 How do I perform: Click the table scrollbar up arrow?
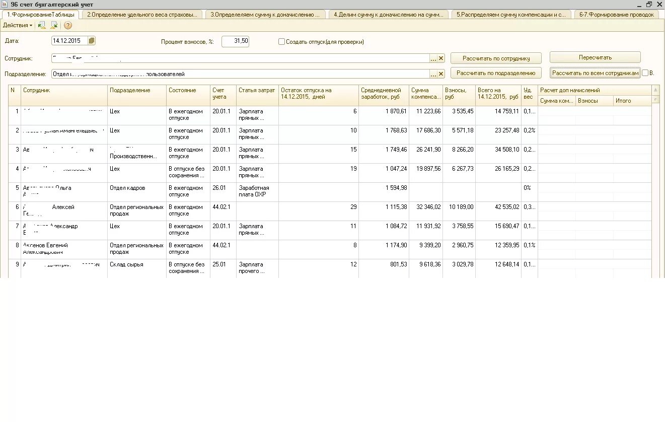(x=655, y=89)
